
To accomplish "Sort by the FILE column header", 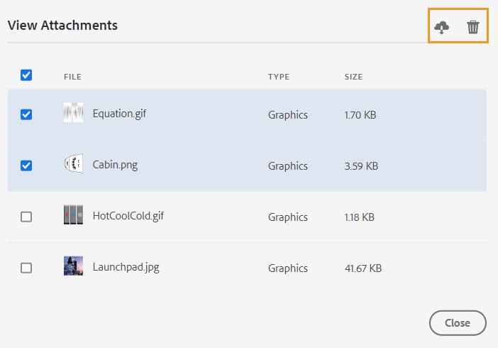I will 72,77.
